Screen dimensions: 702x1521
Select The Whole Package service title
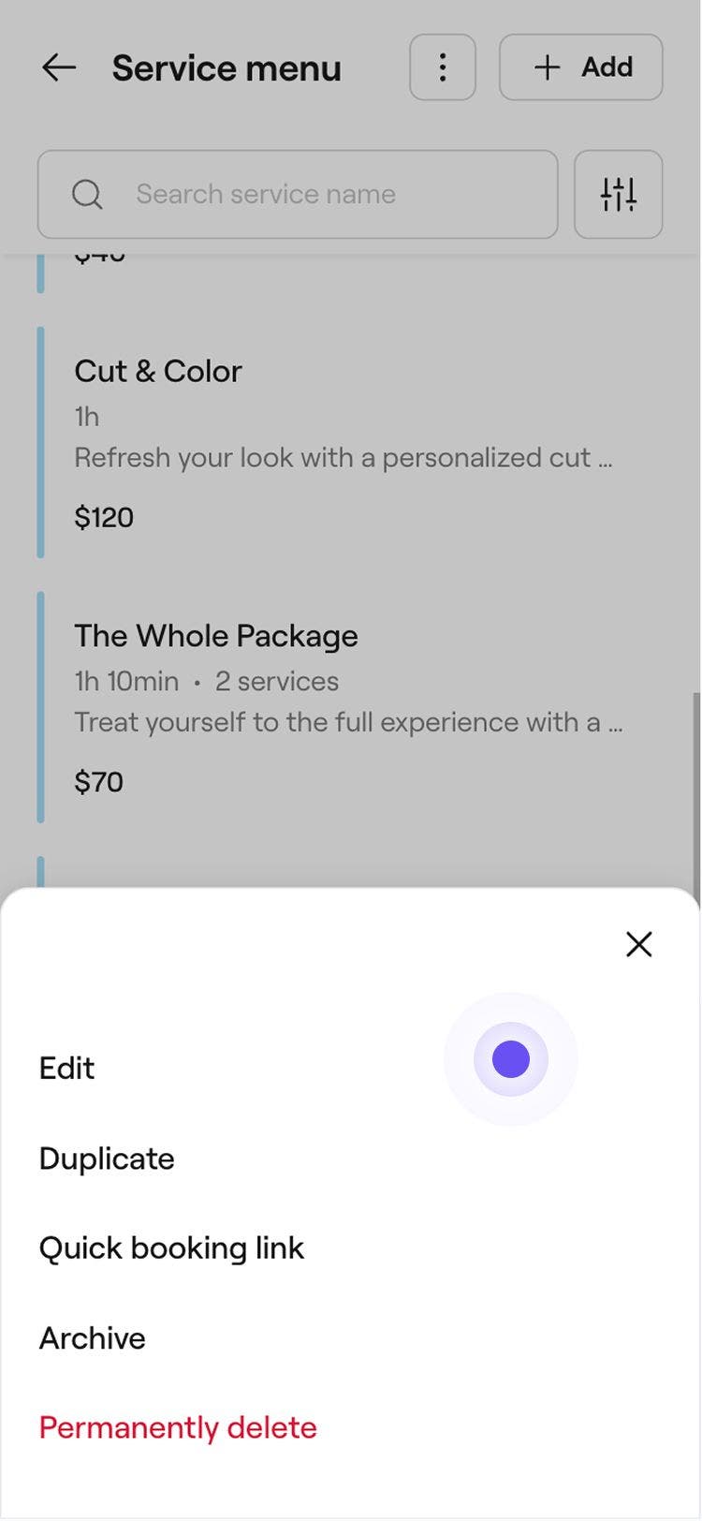216,636
